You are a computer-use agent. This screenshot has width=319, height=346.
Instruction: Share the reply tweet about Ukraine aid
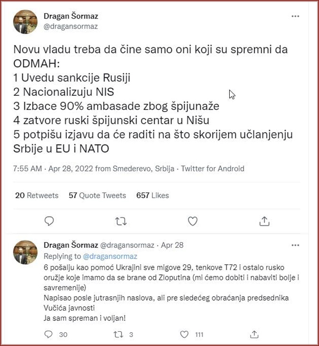254,334
